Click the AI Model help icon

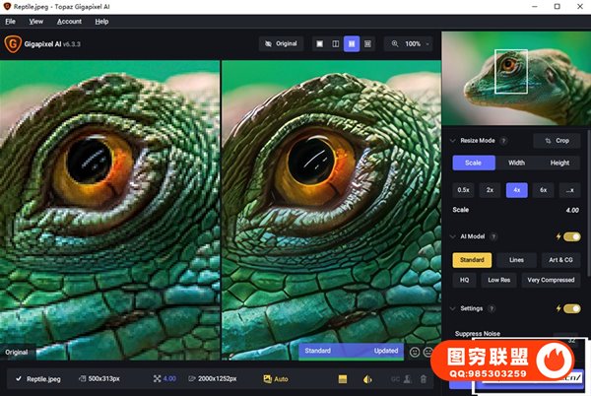coord(494,237)
